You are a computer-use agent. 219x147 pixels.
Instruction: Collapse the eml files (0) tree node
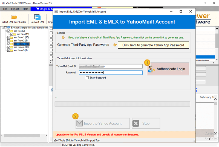(6, 31)
